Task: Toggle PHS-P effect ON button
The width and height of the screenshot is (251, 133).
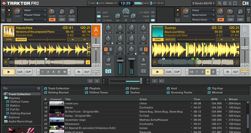Action: tap(62, 20)
